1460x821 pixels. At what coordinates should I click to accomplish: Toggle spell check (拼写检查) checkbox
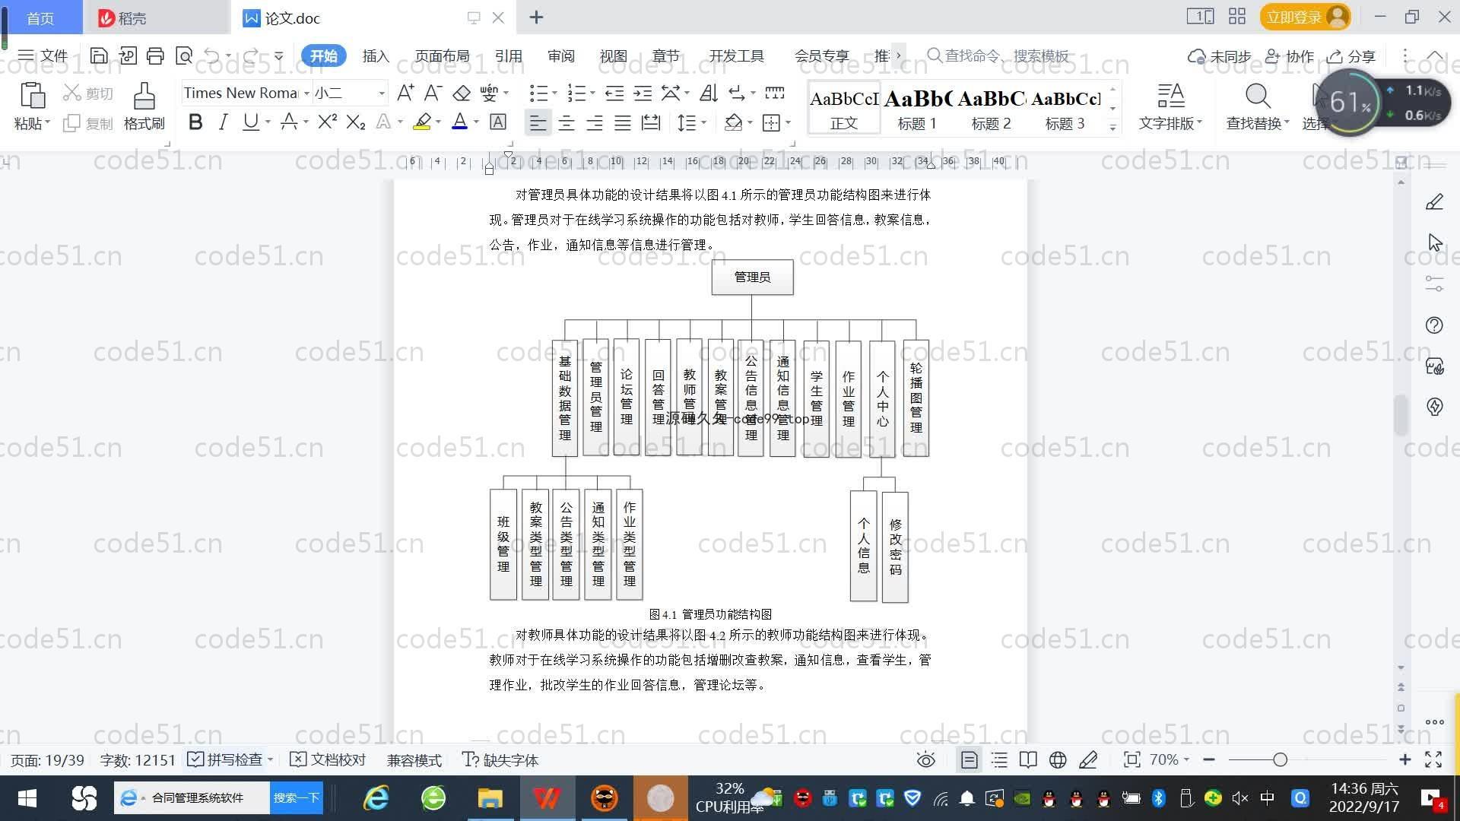tap(195, 759)
